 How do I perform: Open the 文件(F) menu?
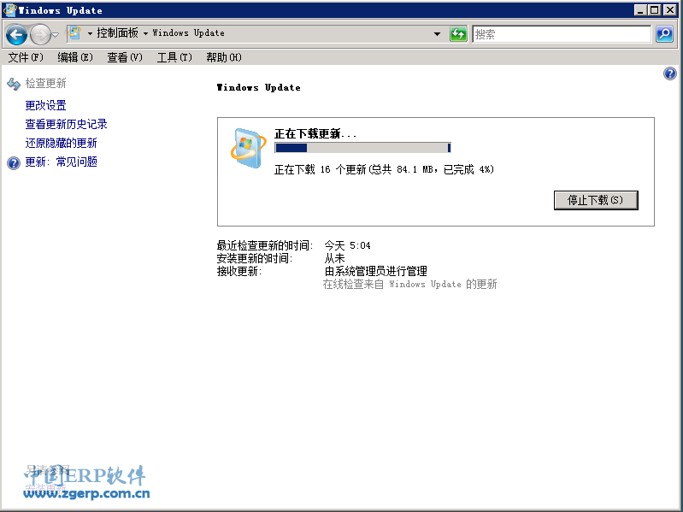tap(26, 57)
